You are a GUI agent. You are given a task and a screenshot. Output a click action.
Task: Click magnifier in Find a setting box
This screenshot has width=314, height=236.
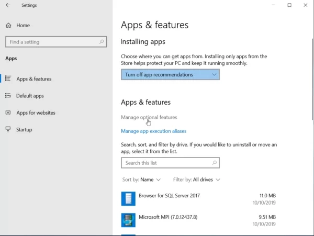click(101, 42)
